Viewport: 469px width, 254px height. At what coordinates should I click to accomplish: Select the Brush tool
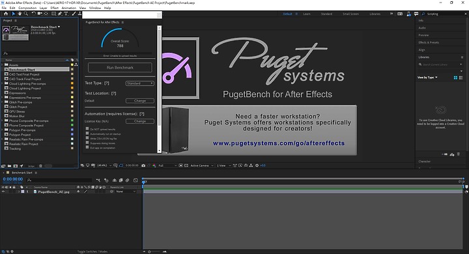[x=74, y=14]
